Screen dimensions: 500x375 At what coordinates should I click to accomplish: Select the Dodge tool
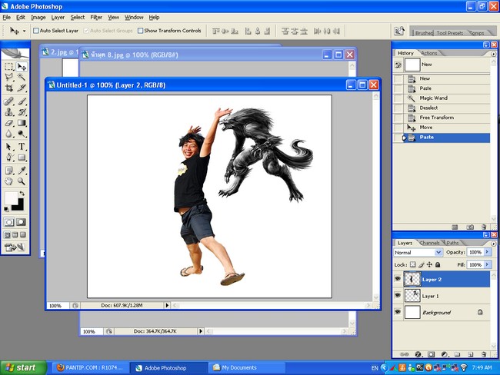coord(22,134)
